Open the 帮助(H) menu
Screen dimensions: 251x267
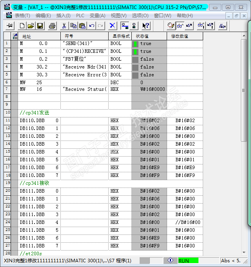185,16
